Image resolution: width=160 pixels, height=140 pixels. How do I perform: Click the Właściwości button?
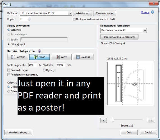tap(83, 13)
